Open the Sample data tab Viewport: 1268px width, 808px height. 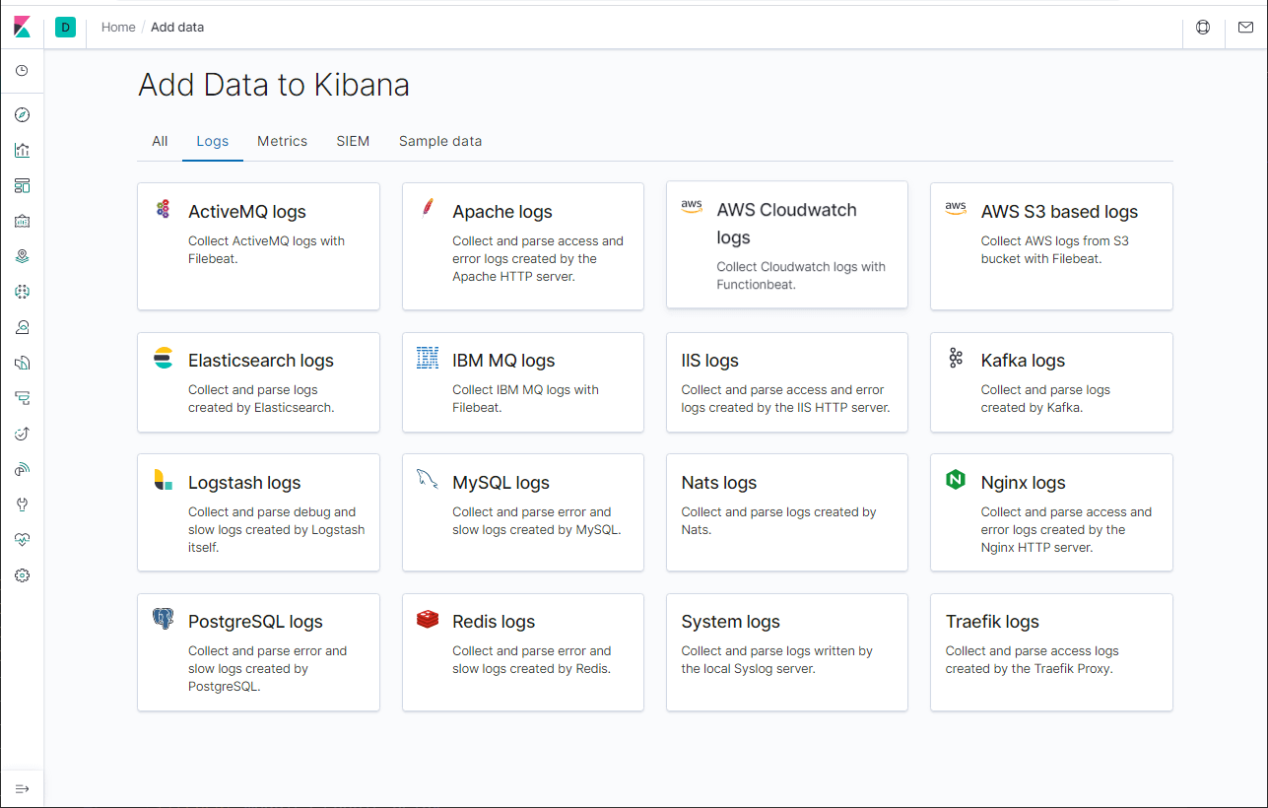(x=440, y=141)
